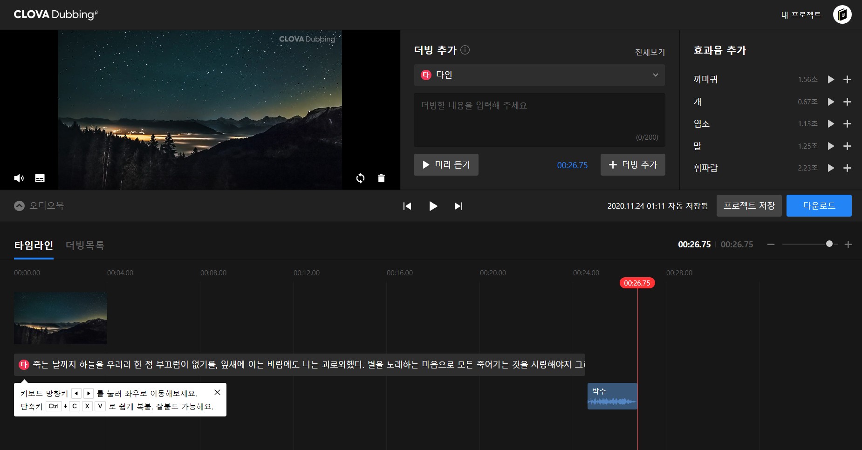Click the 00:04.00 timeline ruler label
The image size is (862, 450).
120,273
